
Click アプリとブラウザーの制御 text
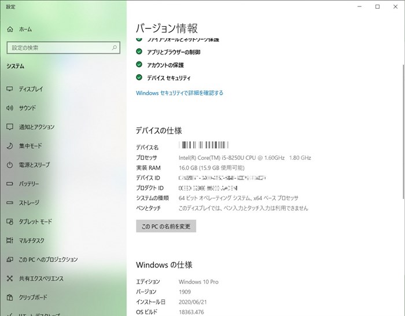tap(174, 52)
